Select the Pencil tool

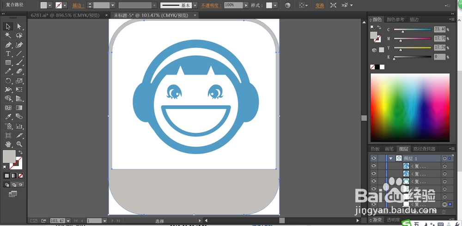(x=8, y=71)
